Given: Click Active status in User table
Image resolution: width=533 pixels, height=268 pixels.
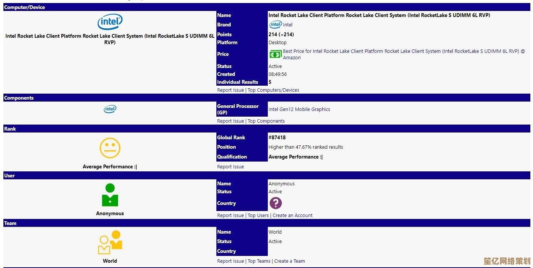Looking at the screenshot, I should 275,192.
